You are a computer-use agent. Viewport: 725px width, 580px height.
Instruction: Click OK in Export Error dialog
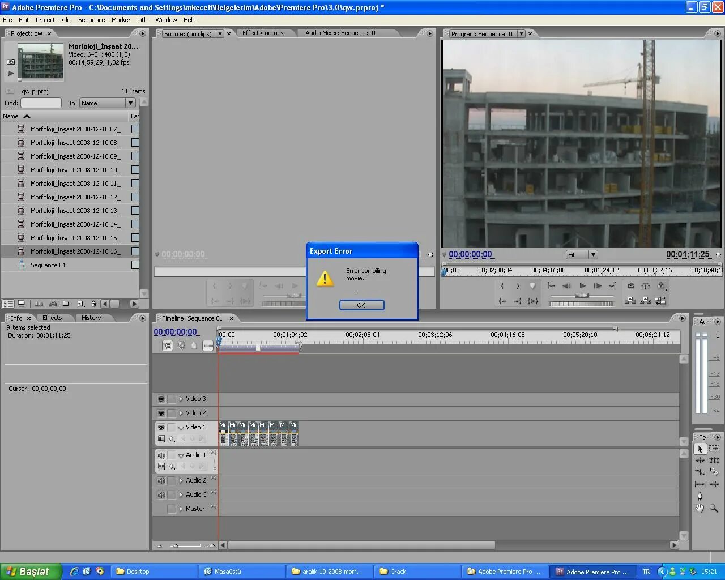click(361, 305)
